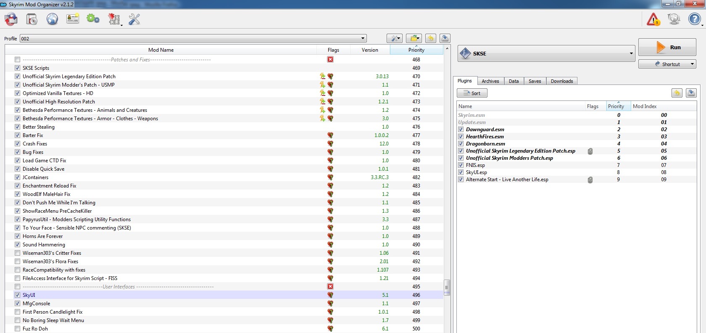Switch to the Plugins tab
The width and height of the screenshot is (706, 333).
(x=465, y=81)
